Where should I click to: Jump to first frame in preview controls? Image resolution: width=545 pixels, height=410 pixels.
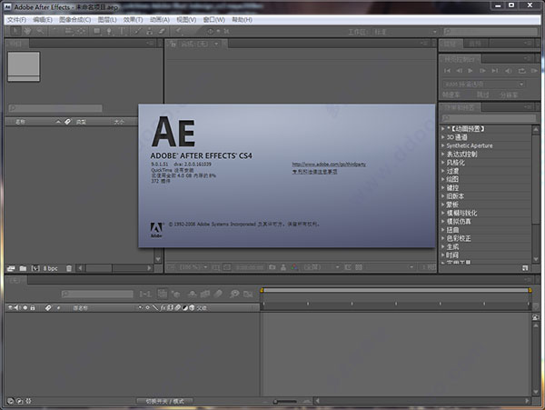(x=447, y=71)
